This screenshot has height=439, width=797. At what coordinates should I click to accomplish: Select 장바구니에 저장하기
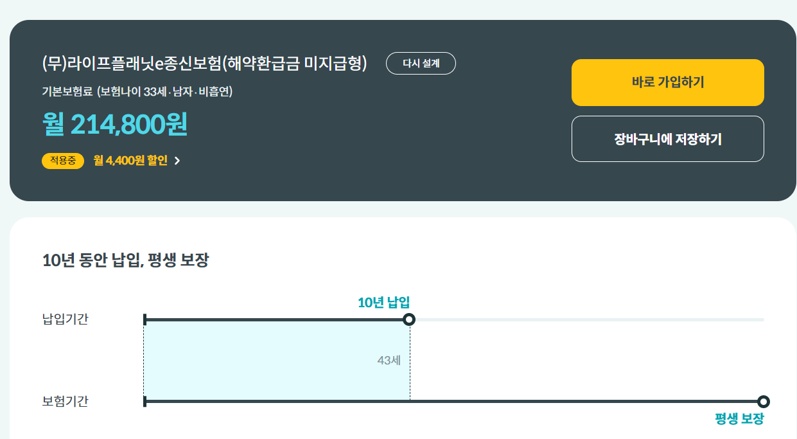667,139
